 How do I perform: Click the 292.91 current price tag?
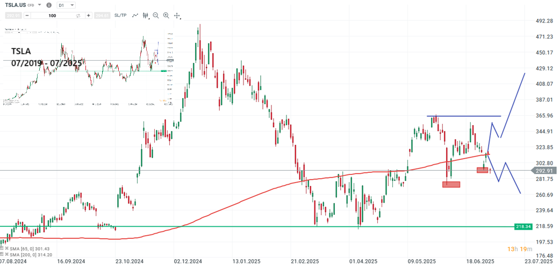[544, 171]
